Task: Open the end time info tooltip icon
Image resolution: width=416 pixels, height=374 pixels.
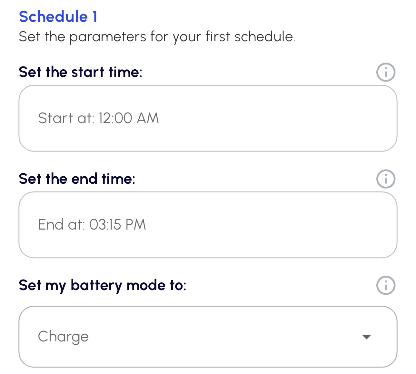Action: point(386,179)
